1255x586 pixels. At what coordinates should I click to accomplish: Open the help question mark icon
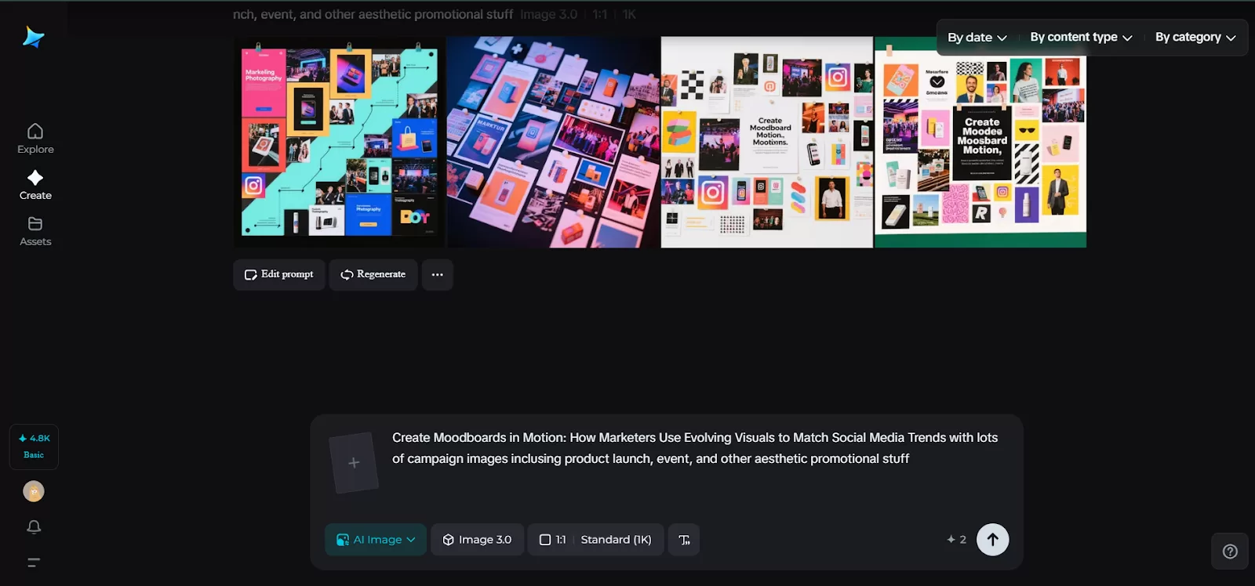[1230, 552]
